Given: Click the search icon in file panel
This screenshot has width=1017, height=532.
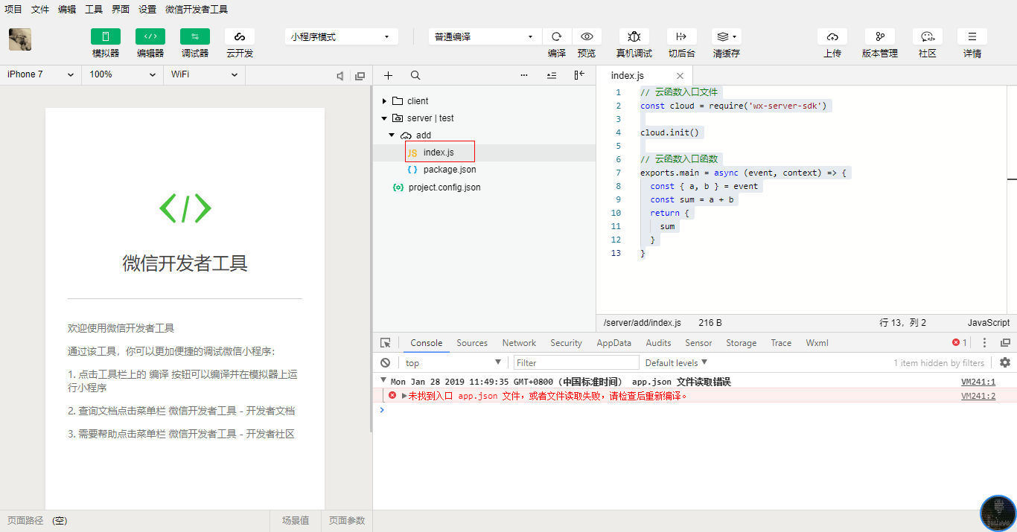Looking at the screenshot, I should [415, 75].
